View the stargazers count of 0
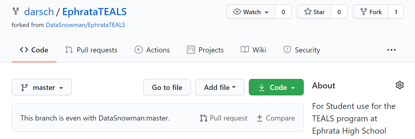Image resolution: width=415 pixels, height=139 pixels. point(339,12)
